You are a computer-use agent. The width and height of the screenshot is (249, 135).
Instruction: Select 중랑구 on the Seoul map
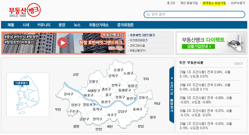tap(132, 86)
